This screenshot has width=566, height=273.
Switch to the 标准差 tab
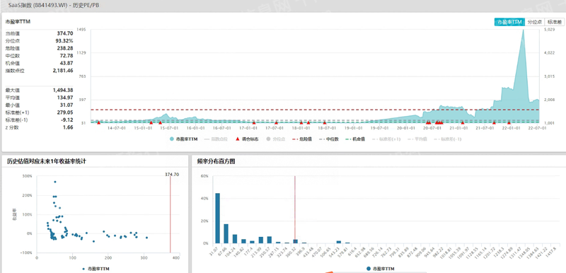pos(555,22)
